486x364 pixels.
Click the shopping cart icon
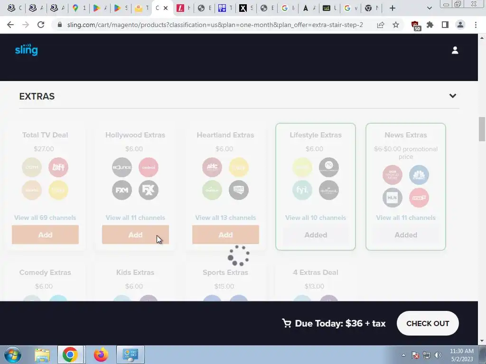coord(286,323)
